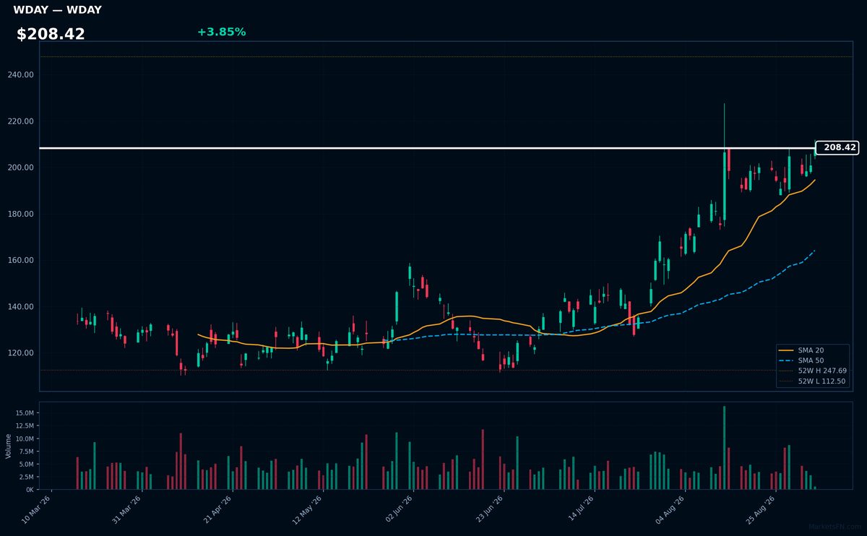Select the SMA 50 legend entry
The height and width of the screenshot is (536, 867).
point(811,360)
